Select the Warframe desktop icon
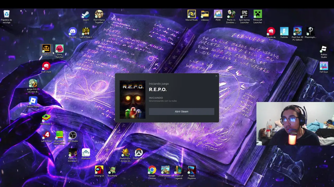 pyautogui.click(x=86, y=154)
